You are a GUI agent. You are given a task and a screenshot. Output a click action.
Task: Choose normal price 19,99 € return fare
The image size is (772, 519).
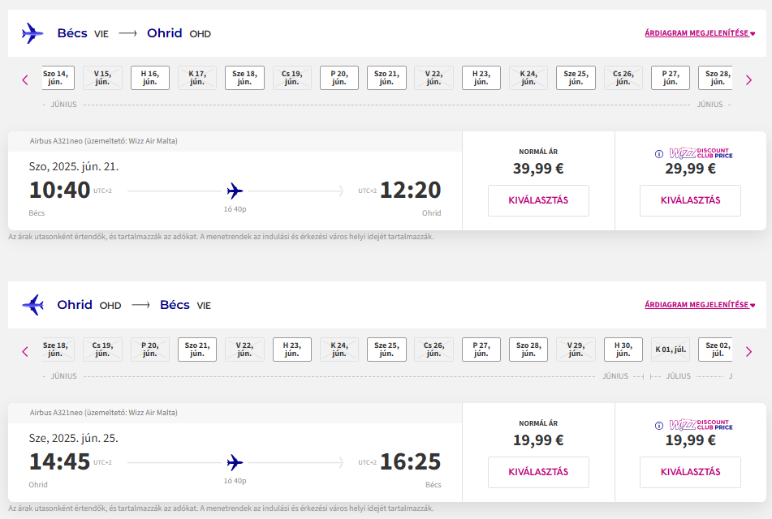[538, 472]
